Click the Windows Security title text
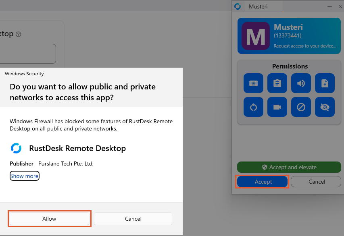 24,74
